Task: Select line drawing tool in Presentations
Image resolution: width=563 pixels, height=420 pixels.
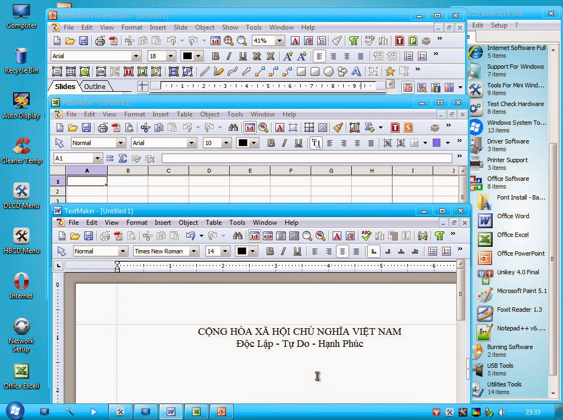Action: coord(205,71)
